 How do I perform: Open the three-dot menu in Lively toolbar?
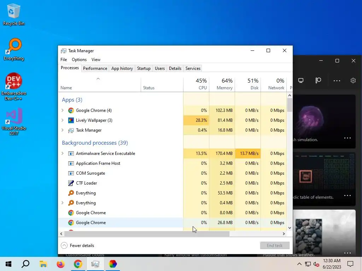pos(337,81)
